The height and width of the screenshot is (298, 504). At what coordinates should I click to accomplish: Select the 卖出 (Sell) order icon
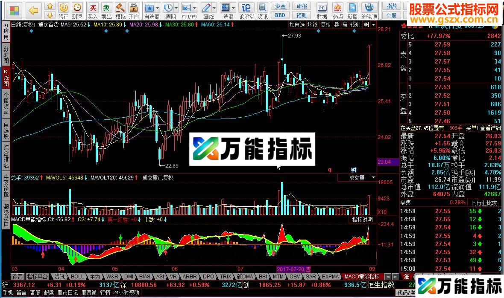click(x=106, y=9)
